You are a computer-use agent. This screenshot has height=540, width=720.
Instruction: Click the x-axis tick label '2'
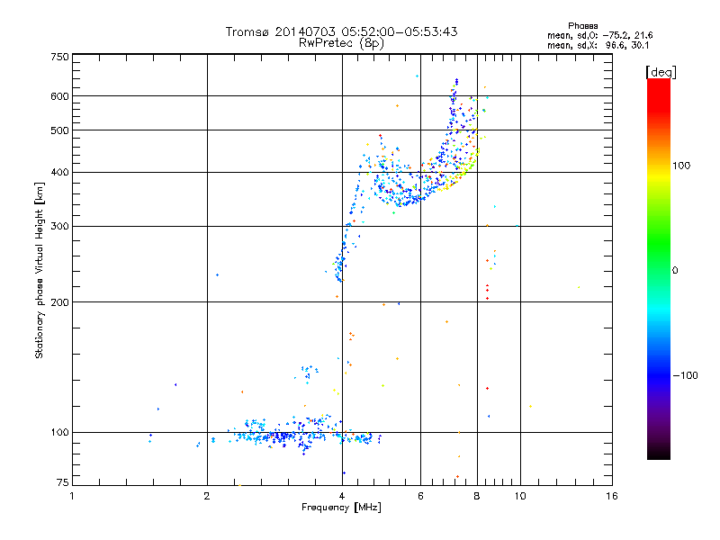(x=207, y=496)
